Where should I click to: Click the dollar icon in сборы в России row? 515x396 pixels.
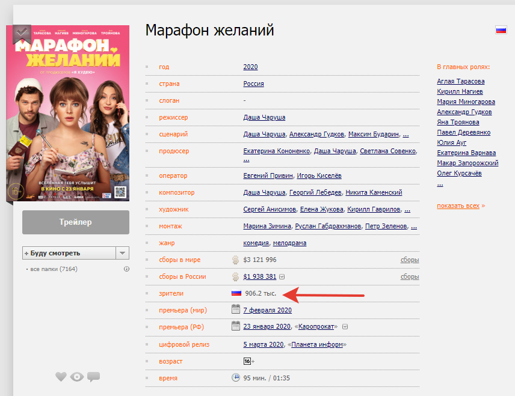coord(235,276)
